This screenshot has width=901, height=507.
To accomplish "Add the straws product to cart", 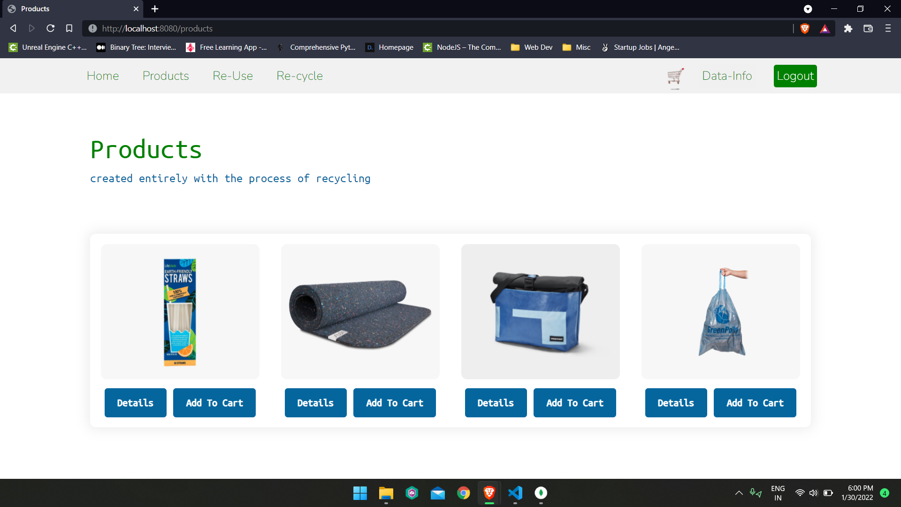I will [214, 403].
